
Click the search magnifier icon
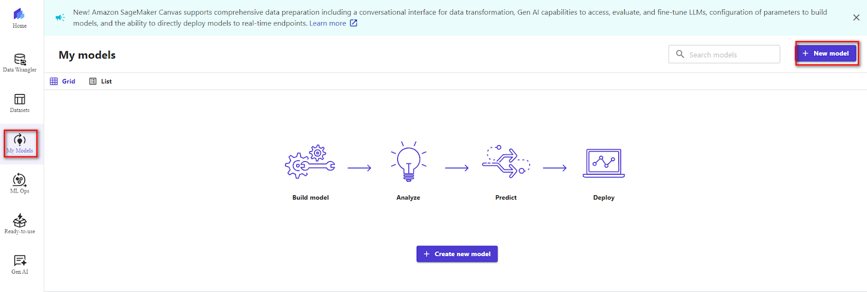[680, 54]
